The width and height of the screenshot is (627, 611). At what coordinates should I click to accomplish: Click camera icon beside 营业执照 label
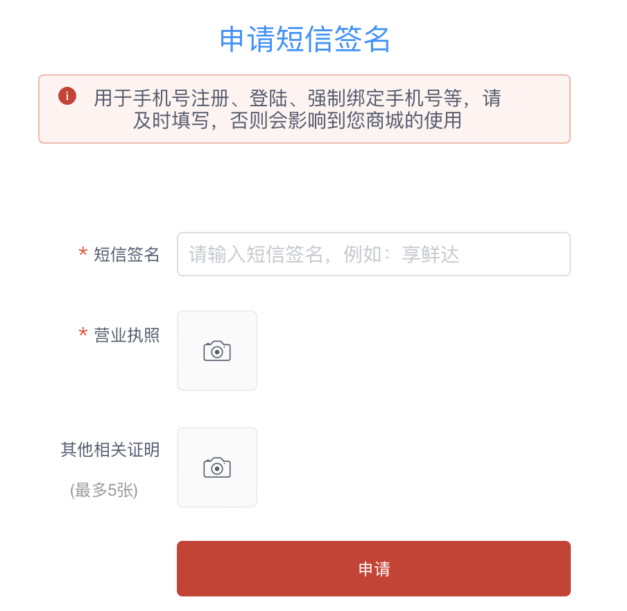pos(217,351)
